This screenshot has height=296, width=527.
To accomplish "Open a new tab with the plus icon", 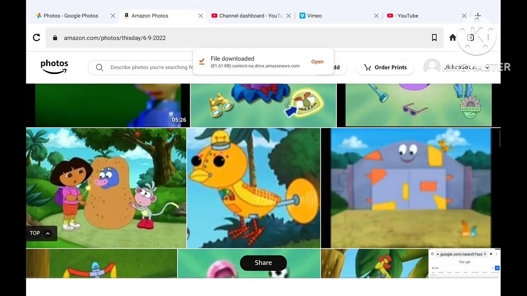I will (x=478, y=16).
